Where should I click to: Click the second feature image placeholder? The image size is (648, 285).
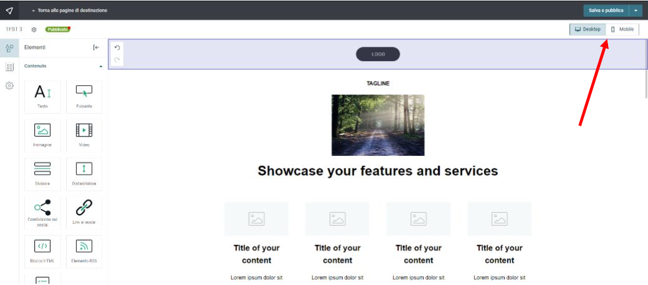click(337, 218)
